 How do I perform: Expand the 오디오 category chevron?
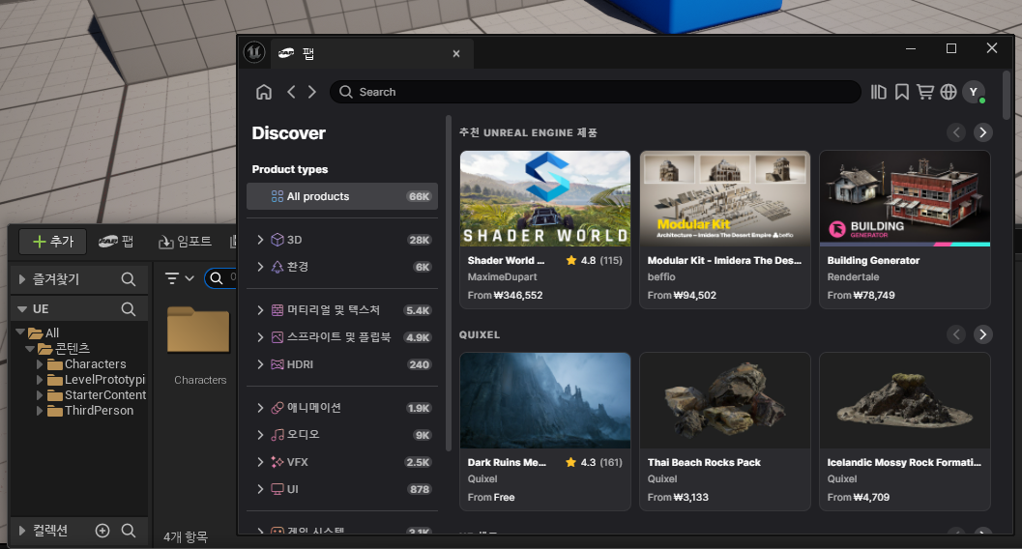tap(260, 434)
